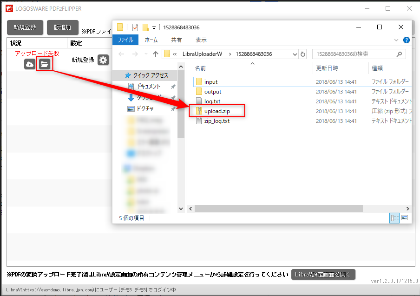Viewport: 420px width, 296px height.
Task: Click the LibraV設定画面を開く button
Action: (323, 274)
